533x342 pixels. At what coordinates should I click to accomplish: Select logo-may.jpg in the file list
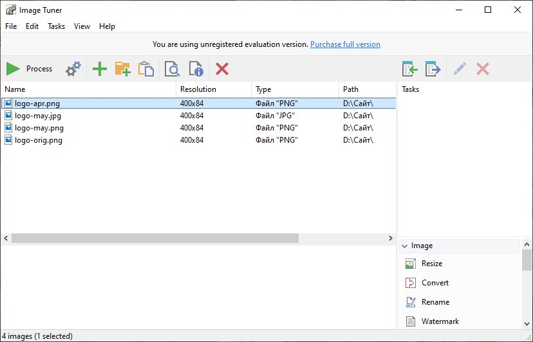[x=37, y=116]
